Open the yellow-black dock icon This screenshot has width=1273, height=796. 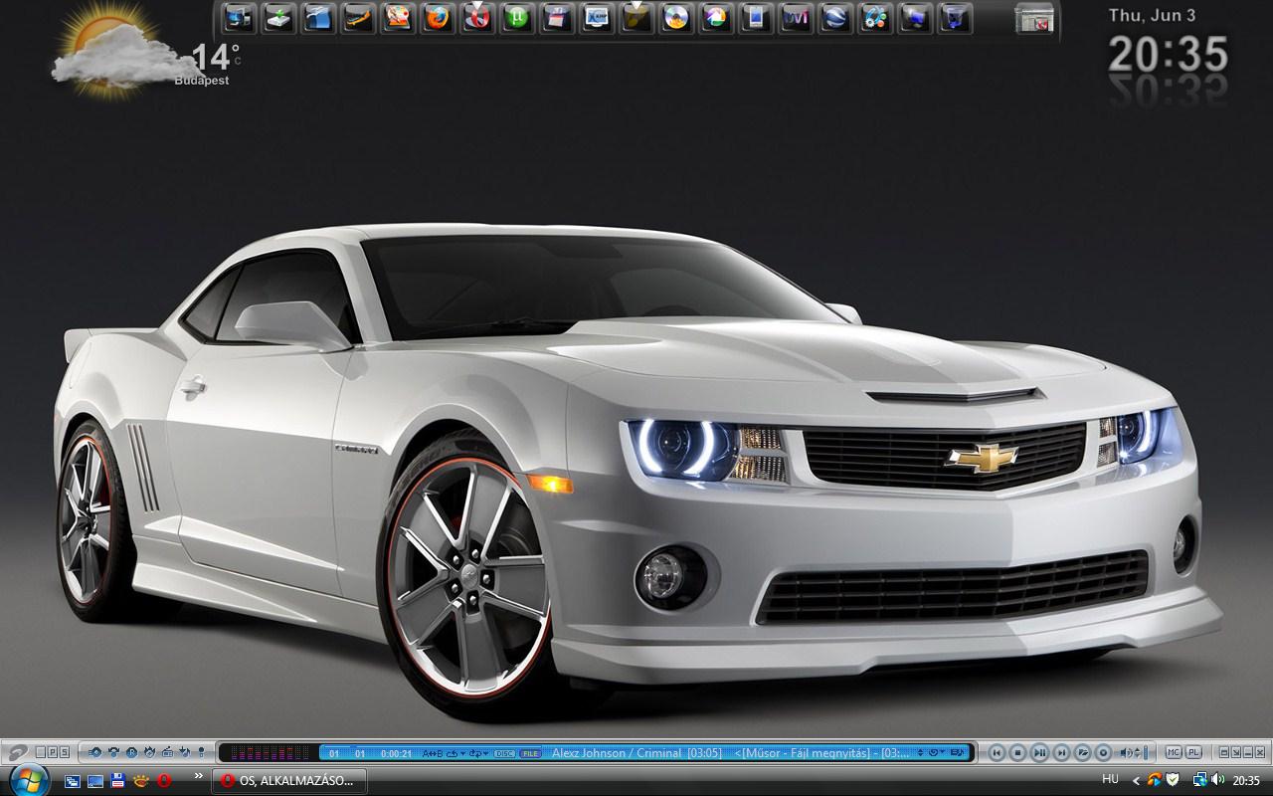coord(636,17)
